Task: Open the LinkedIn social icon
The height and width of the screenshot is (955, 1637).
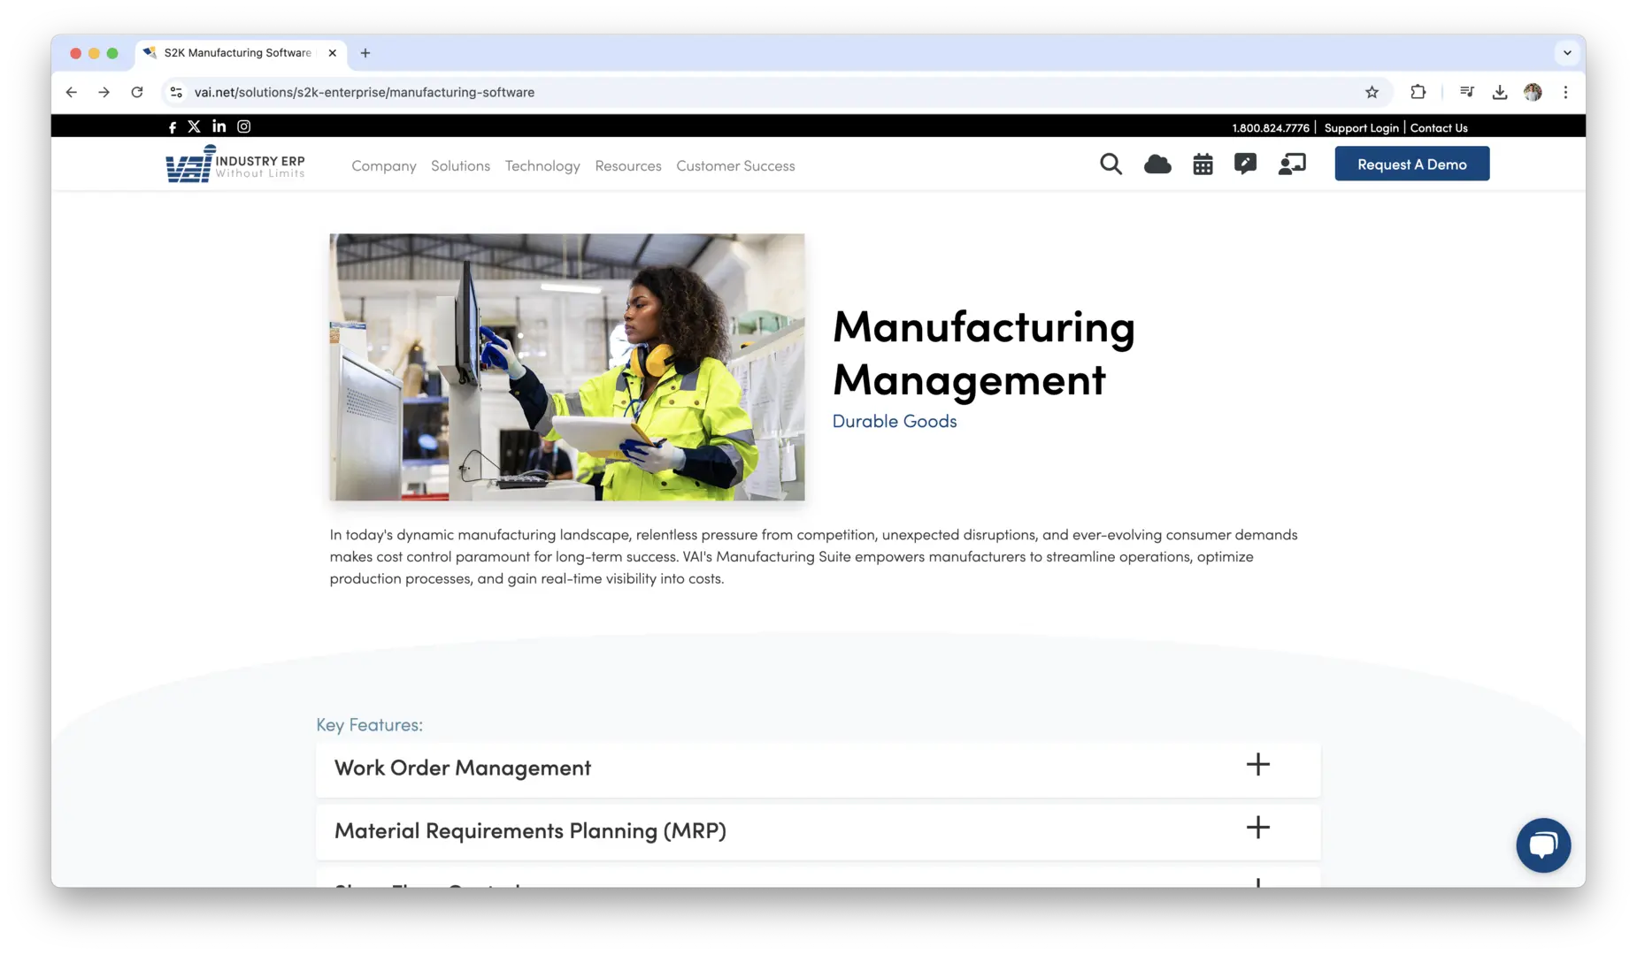Action: click(x=219, y=126)
